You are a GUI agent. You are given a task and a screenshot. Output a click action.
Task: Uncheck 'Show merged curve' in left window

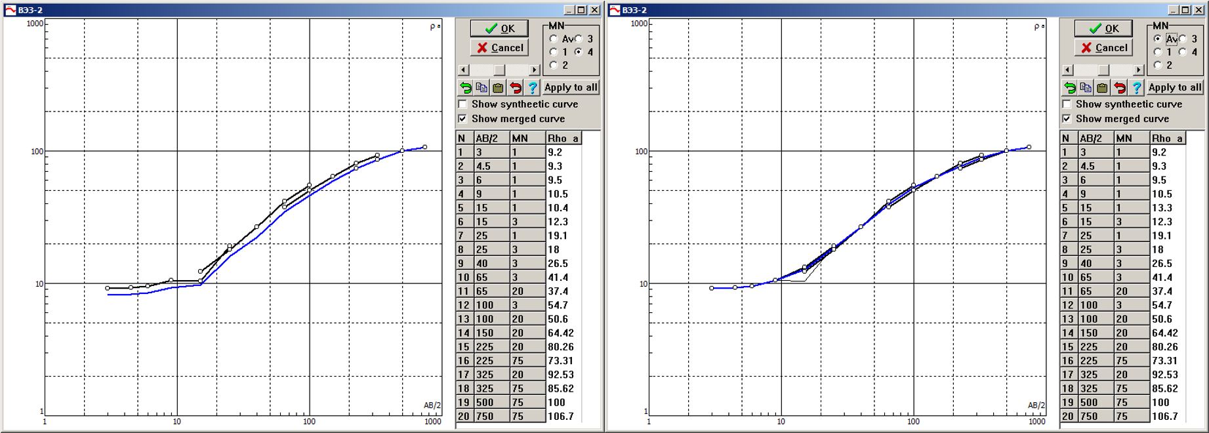point(462,119)
